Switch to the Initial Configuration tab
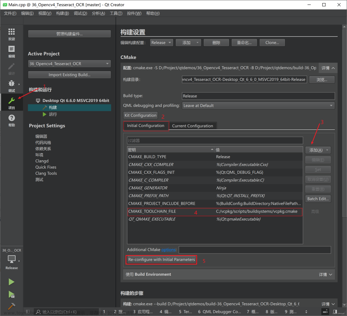This screenshot has height=316, width=347. tap(146, 126)
